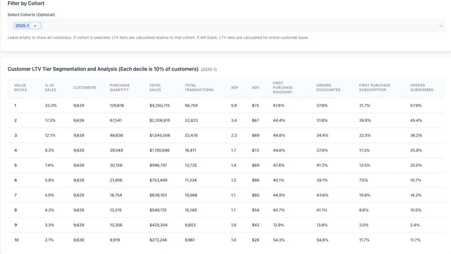Click the $4,250,715 total sales cell

tap(160, 106)
